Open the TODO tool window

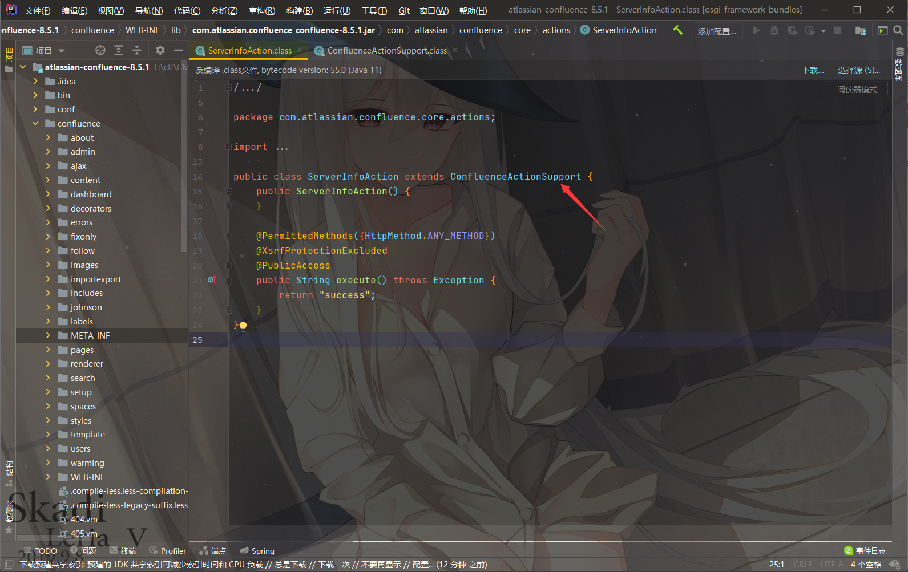click(40, 551)
